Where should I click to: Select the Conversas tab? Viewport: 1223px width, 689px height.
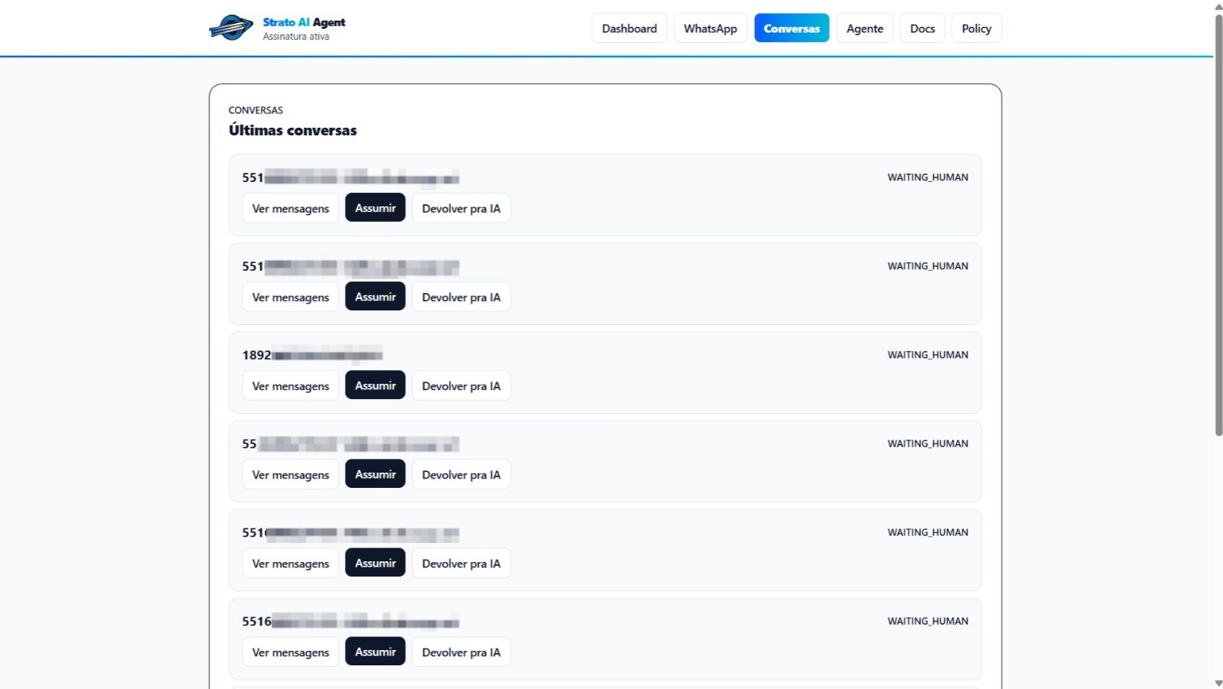point(791,28)
